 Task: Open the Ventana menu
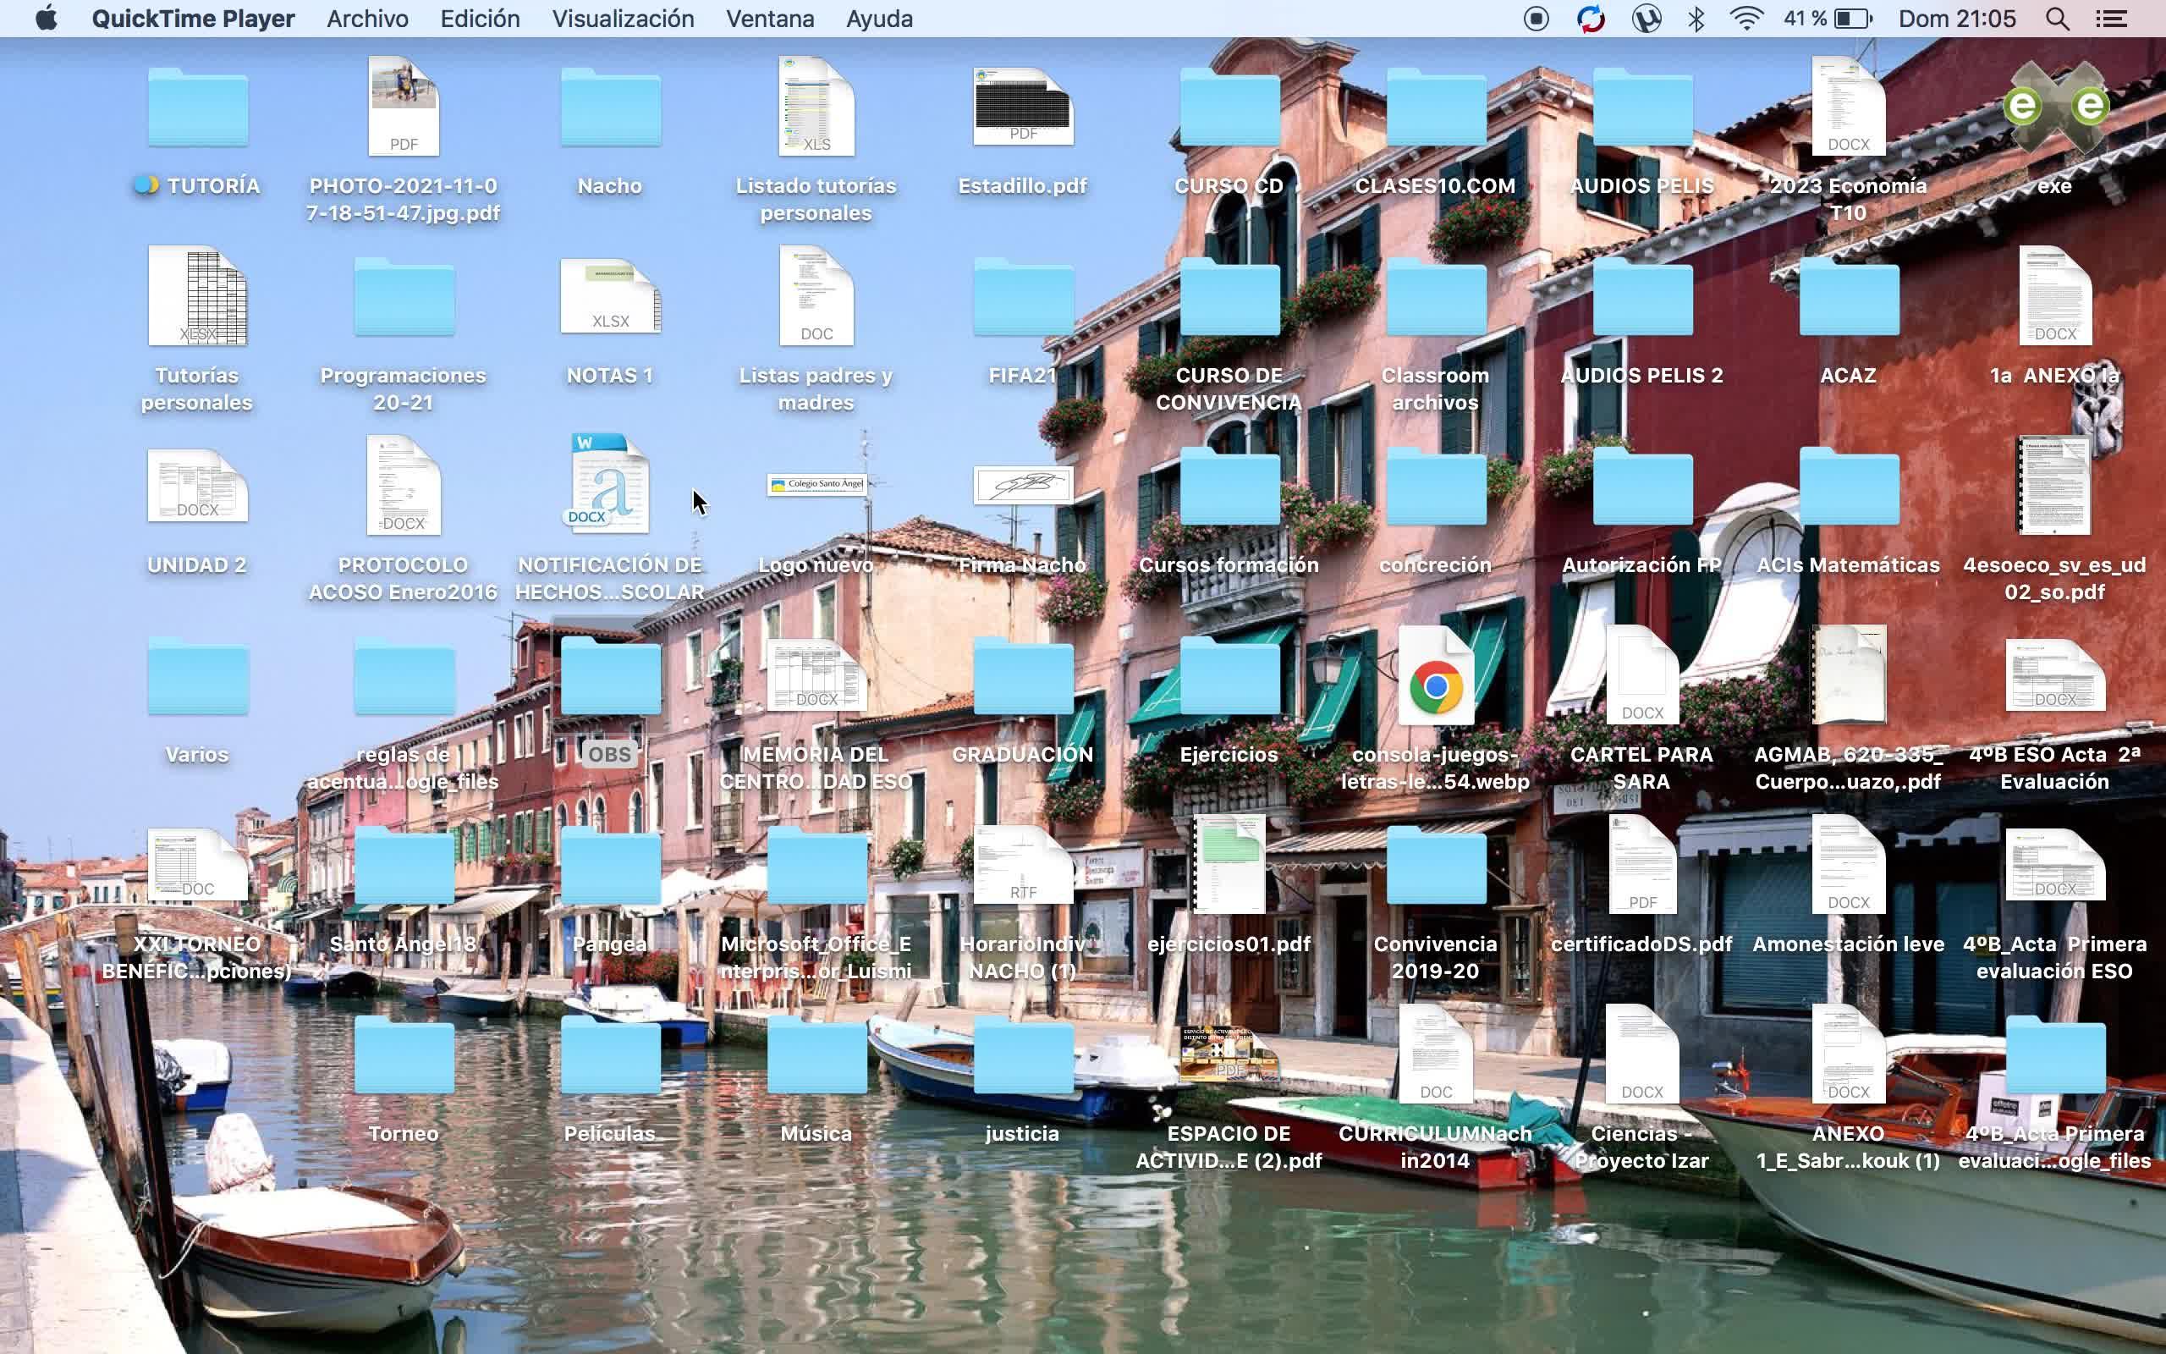770,19
